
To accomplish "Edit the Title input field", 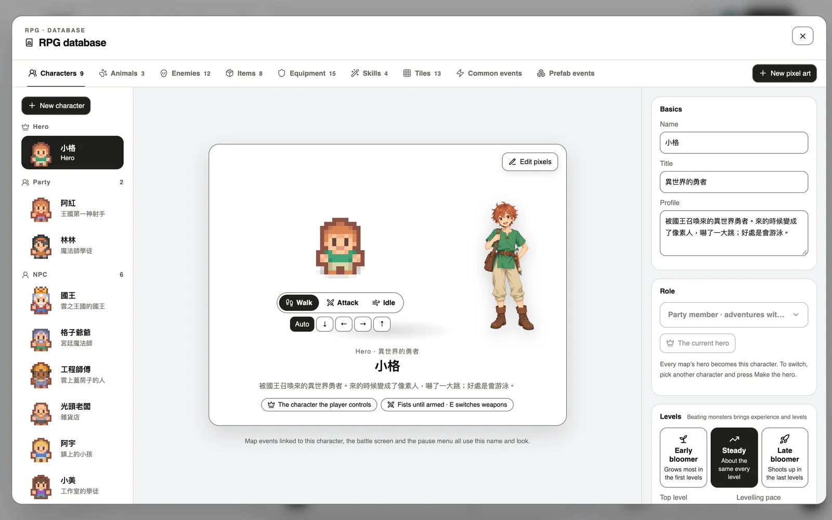I will click(734, 182).
